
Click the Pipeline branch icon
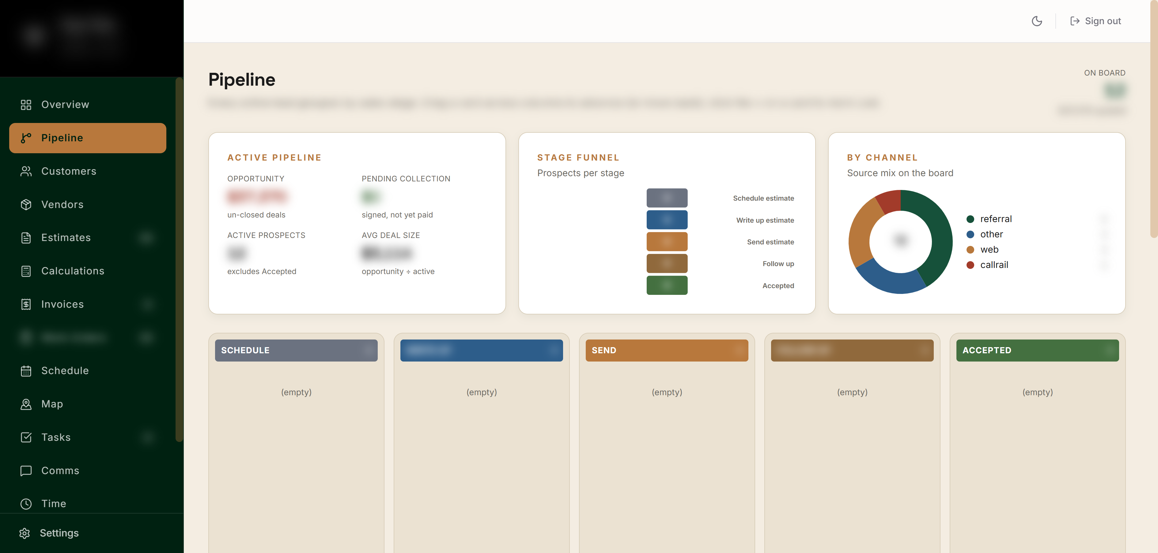26,138
